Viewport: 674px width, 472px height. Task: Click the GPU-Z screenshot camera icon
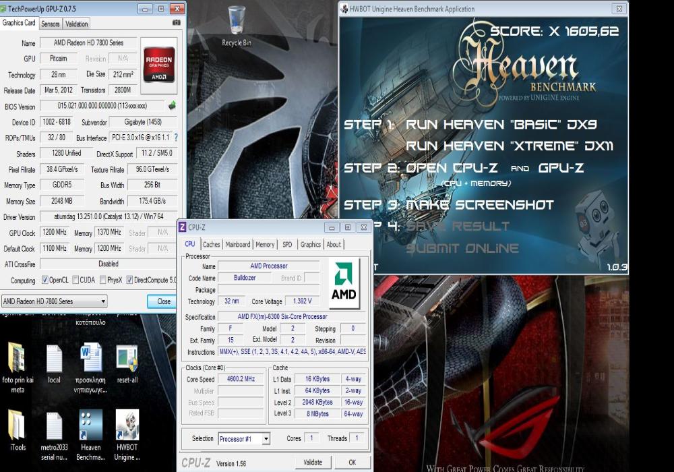tap(176, 23)
